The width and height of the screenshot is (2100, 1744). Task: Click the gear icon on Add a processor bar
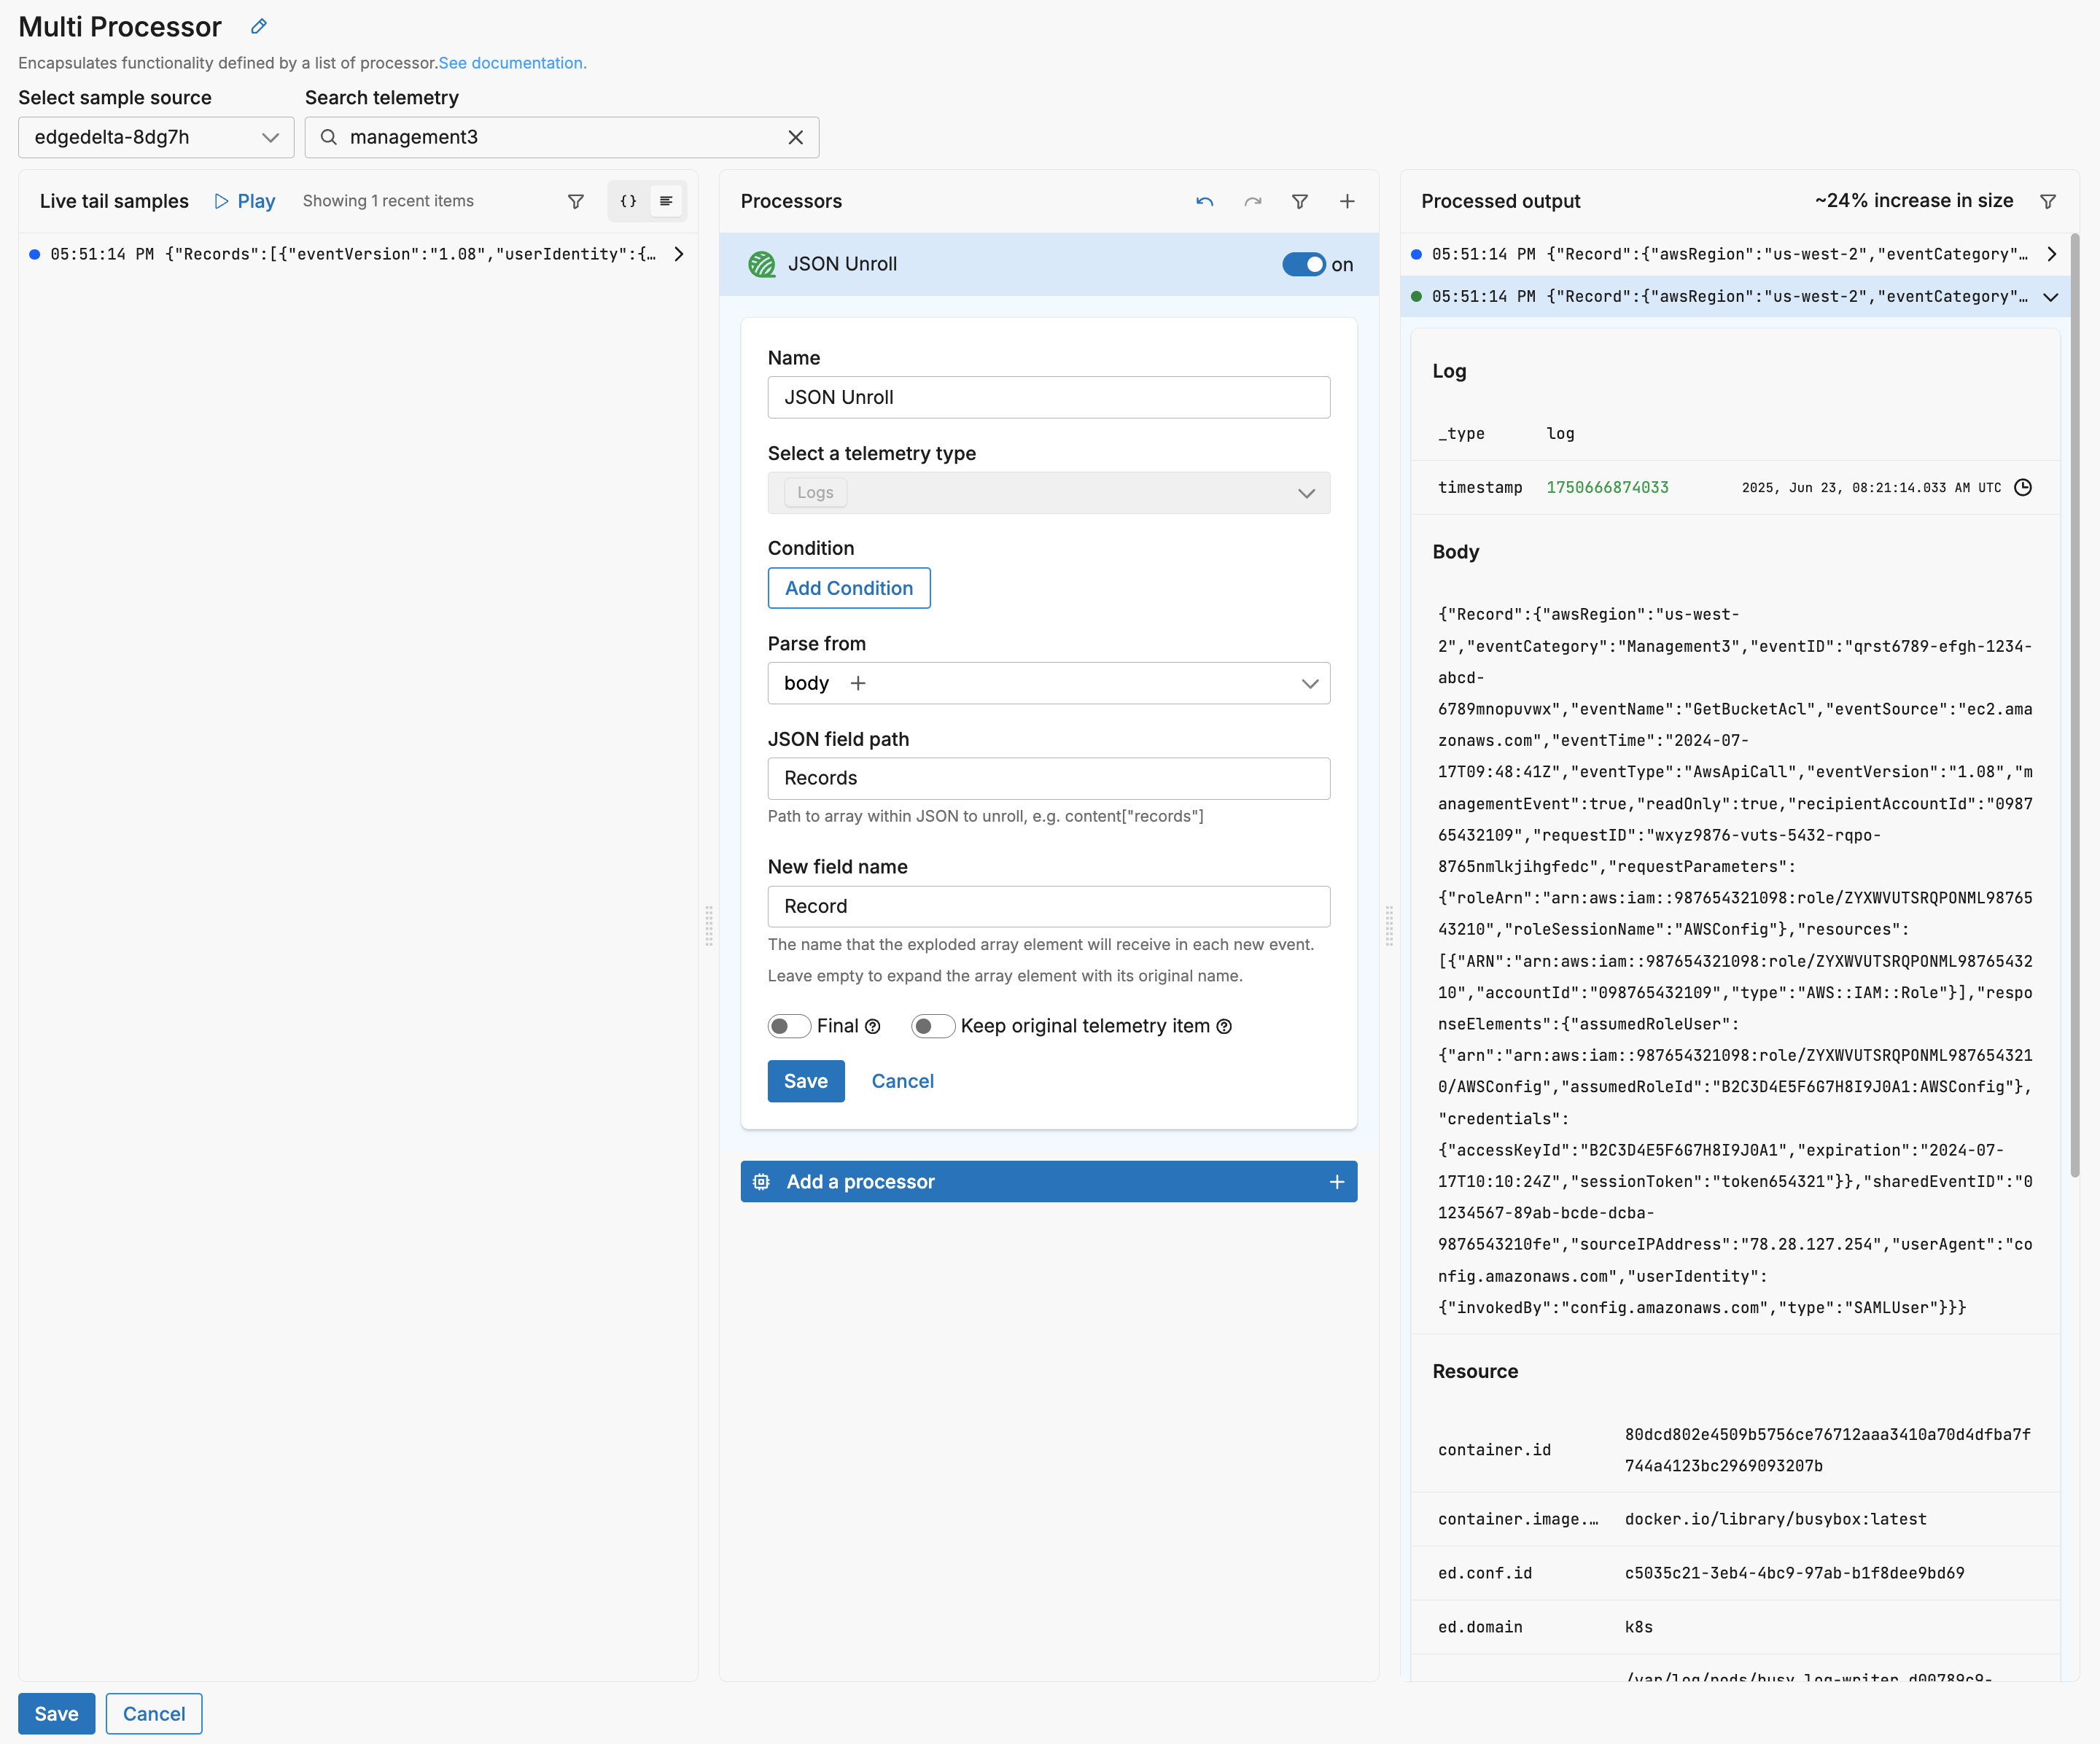(761, 1183)
